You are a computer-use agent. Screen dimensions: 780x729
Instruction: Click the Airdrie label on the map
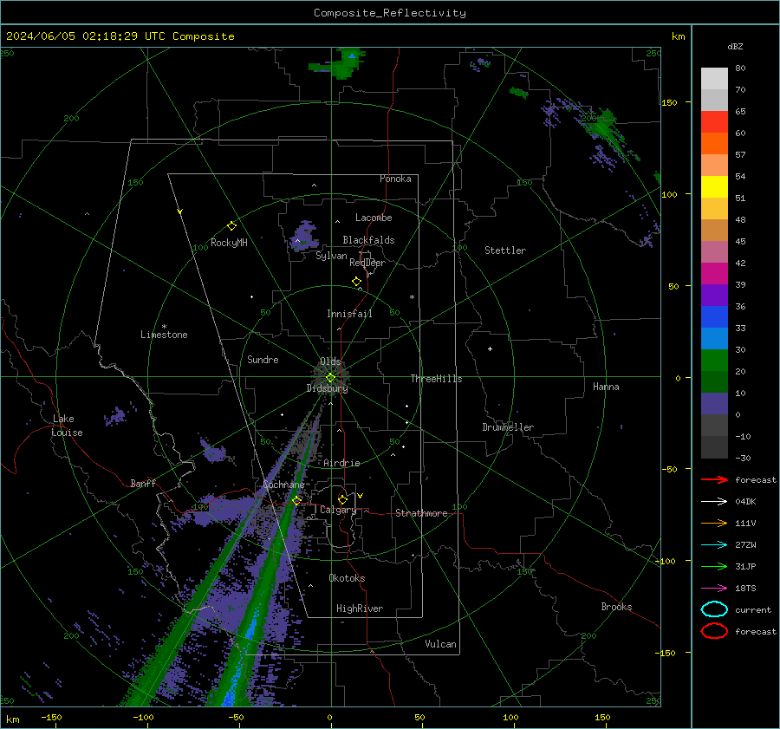pos(341,463)
